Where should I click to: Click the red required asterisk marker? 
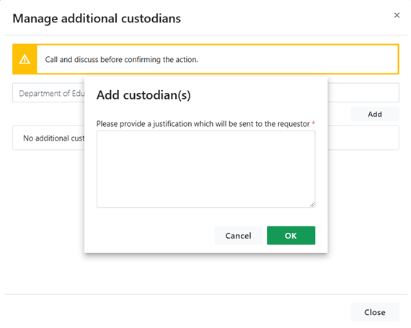coord(313,123)
